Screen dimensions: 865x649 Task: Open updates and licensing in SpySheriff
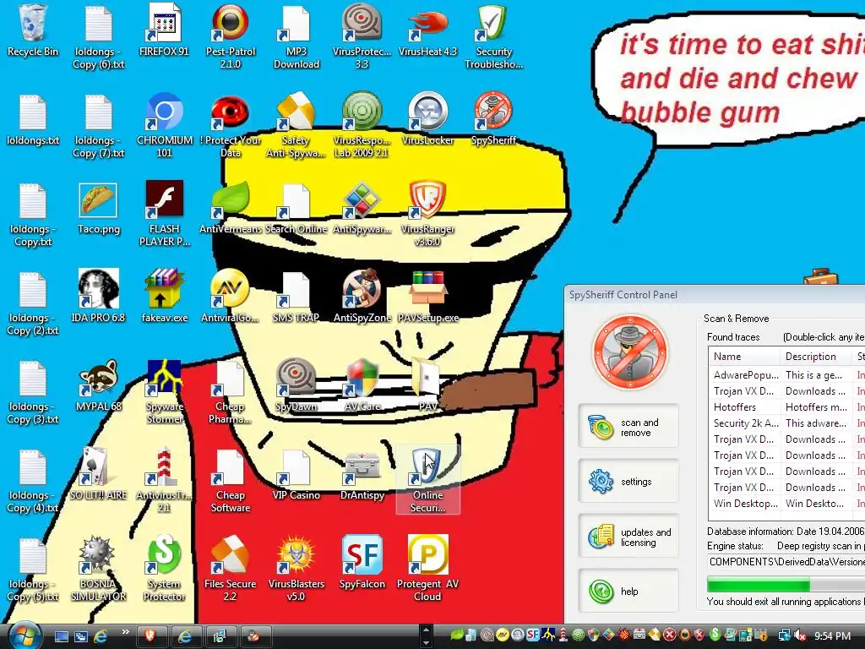click(628, 537)
